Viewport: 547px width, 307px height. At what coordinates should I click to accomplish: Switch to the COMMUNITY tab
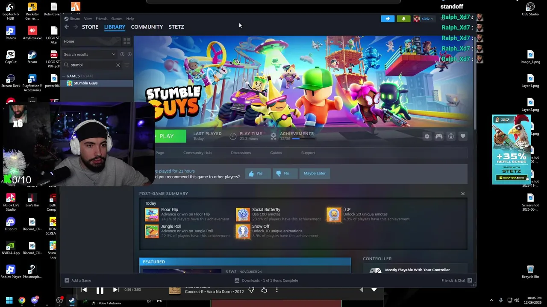[147, 27]
